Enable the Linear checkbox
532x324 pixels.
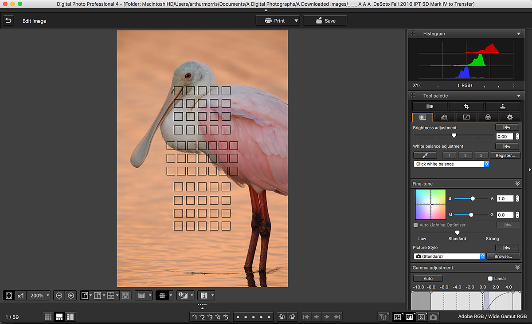490,278
